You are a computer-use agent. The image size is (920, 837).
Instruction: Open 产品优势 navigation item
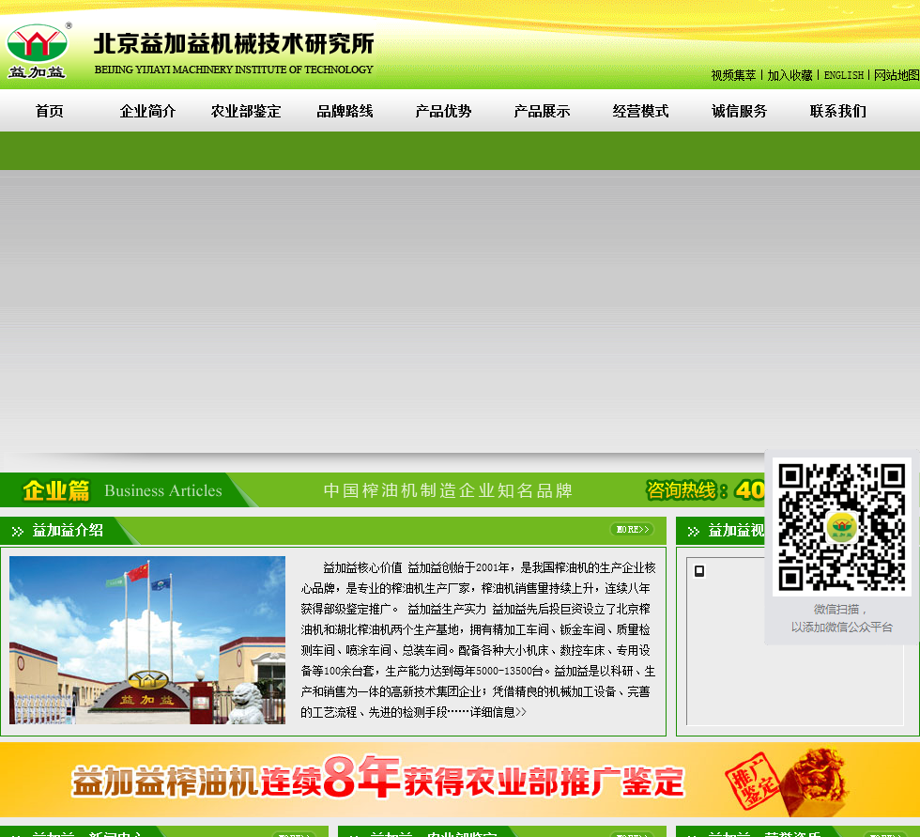(x=443, y=111)
